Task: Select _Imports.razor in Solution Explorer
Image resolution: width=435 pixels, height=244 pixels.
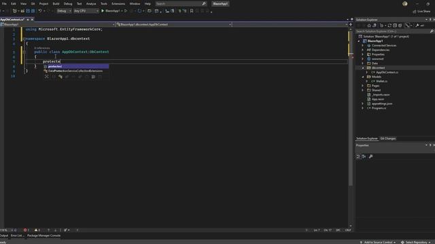Action: [x=381, y=95]
